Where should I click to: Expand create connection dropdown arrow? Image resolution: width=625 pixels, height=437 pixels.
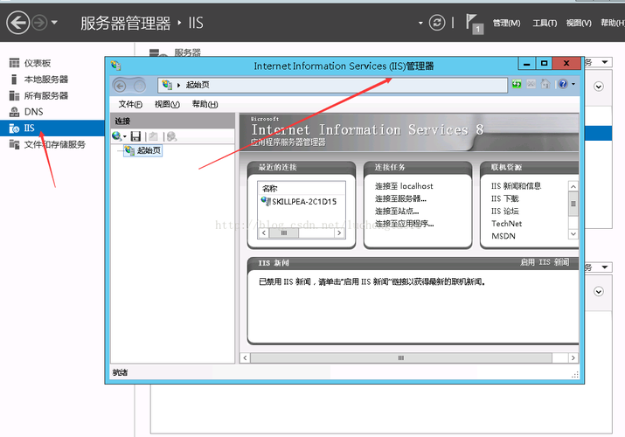[125, 136]
